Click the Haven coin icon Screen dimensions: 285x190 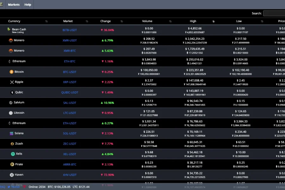pos(12,175)
